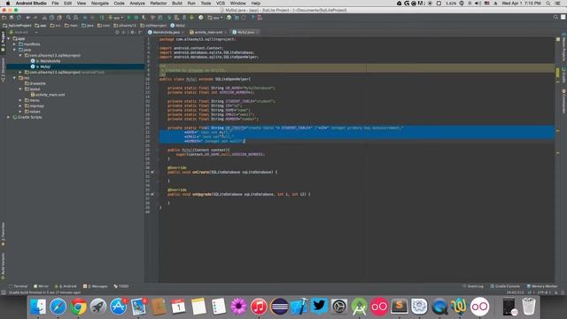Open the run configuration 'app' dropdown
This screenshot has height=319, width=567.
116,18
